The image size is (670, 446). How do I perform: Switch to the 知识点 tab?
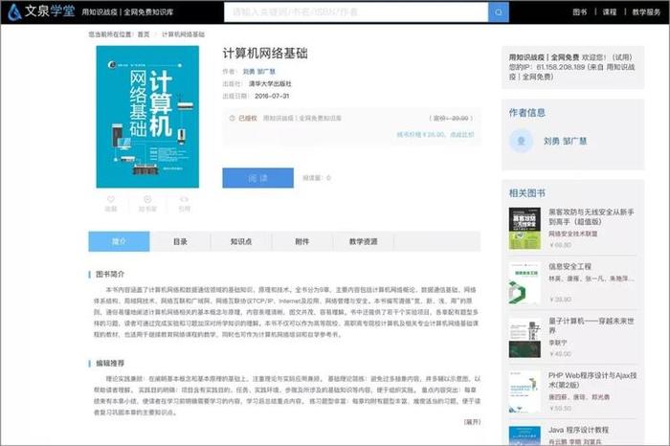241,241
